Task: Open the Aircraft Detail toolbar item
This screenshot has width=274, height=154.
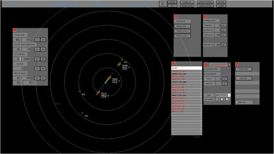Action: pyautogui.click(x=205, y=2)
